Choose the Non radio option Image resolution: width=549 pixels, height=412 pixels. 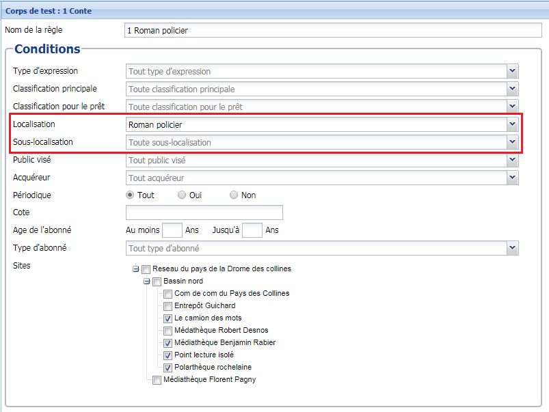[x=234, y=195]
